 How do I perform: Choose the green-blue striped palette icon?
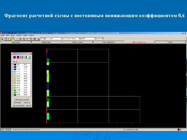pyautogui.click(x=25, y=57)
